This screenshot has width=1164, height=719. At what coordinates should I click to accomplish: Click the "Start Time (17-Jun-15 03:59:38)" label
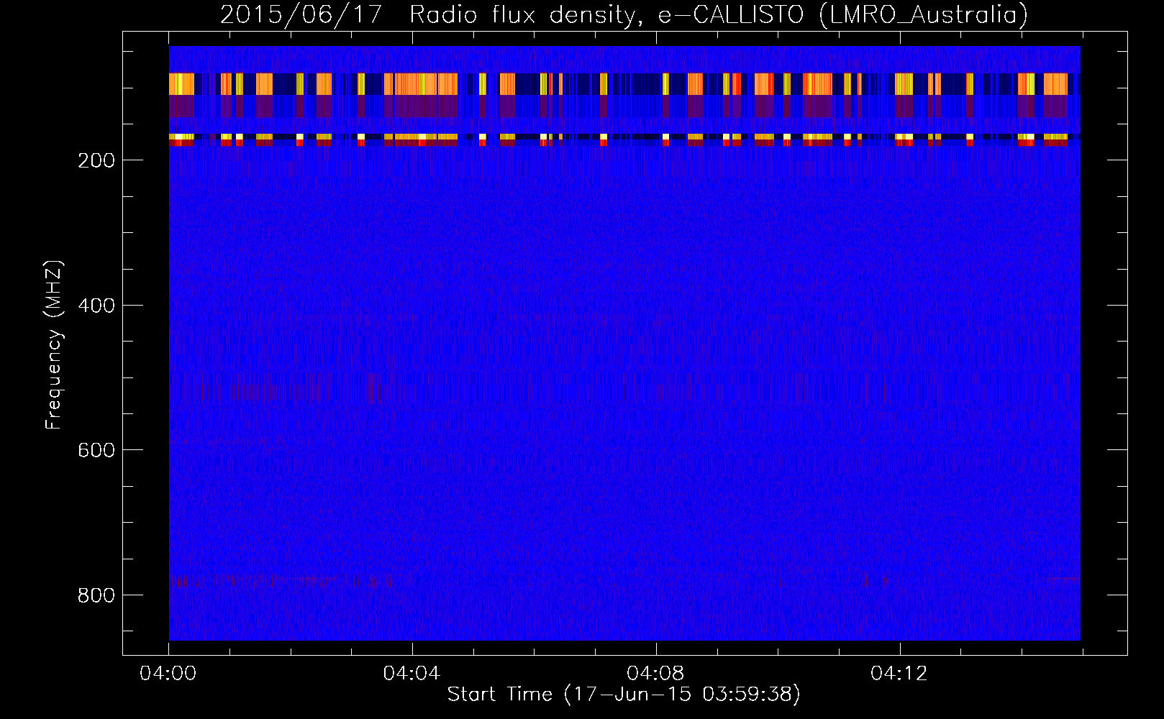[624, 695]
